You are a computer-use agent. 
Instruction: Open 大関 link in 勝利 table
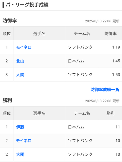click(20, 154)
